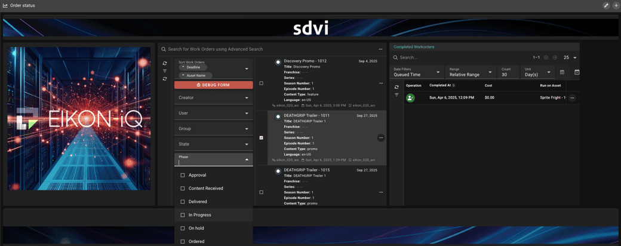
Task: Open the Completed Workorders filter icon
Action: 396,95
